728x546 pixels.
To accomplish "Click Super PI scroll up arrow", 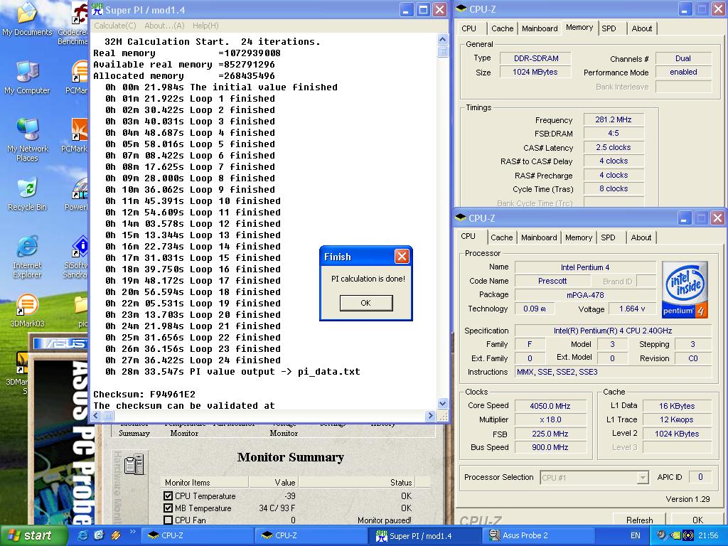I will (442, 39).
